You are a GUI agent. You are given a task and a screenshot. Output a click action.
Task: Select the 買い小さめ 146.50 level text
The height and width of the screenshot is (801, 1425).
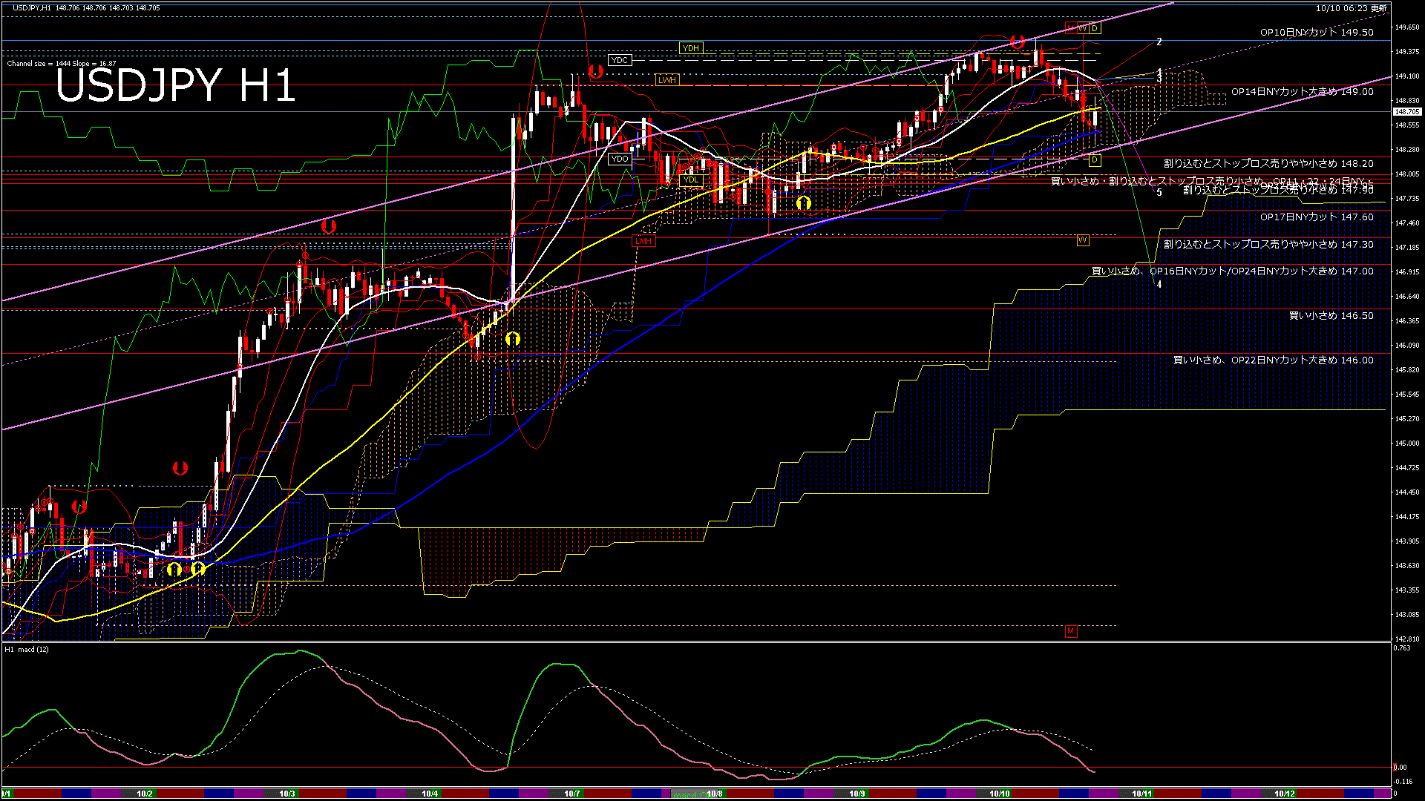[x=1331, y=316]
